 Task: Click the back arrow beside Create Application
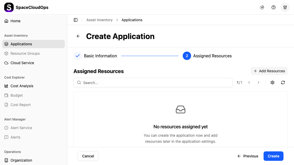pos(78,36)
